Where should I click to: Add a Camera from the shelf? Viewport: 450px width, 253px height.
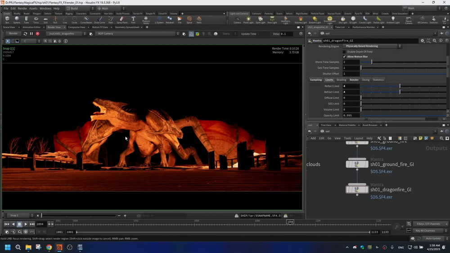(x=237, y=20)
